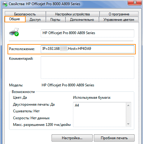
Task: Click the Настройка... button
Action: (x=72, y=138)
